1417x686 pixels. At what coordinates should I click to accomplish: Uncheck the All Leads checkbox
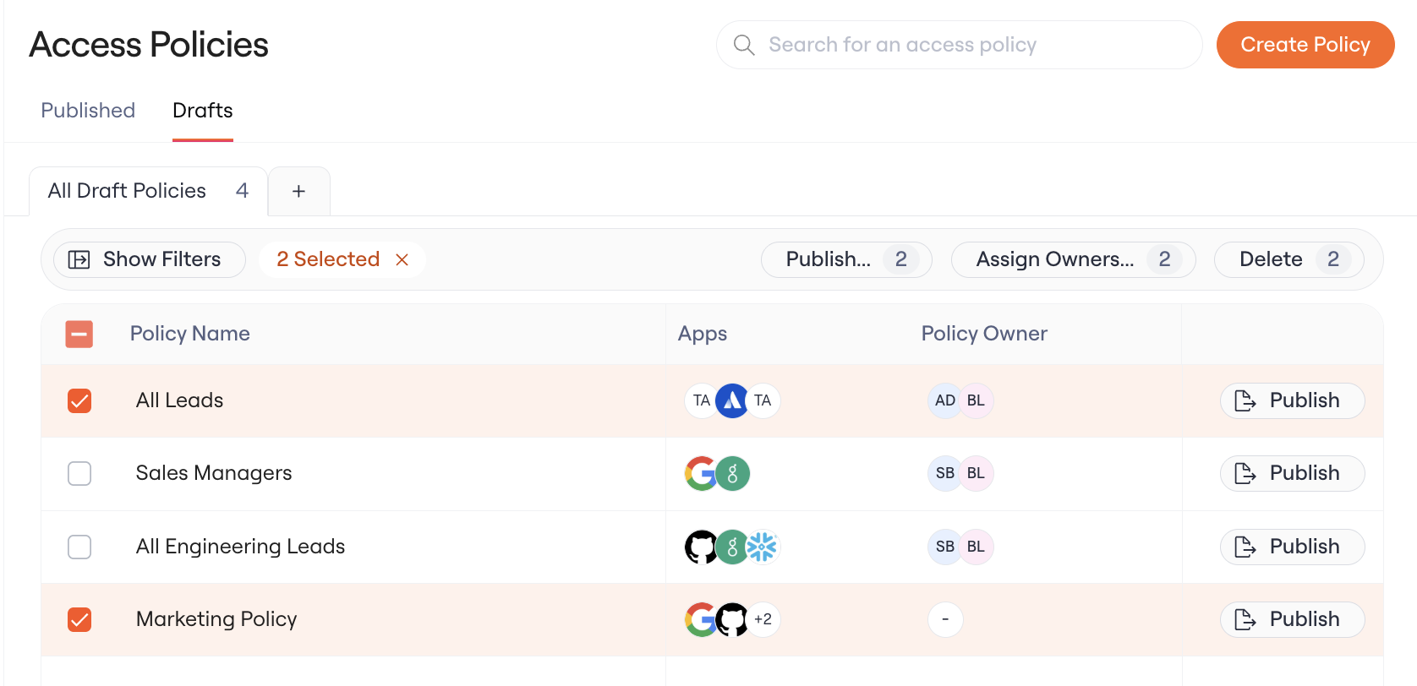[79, 400]
